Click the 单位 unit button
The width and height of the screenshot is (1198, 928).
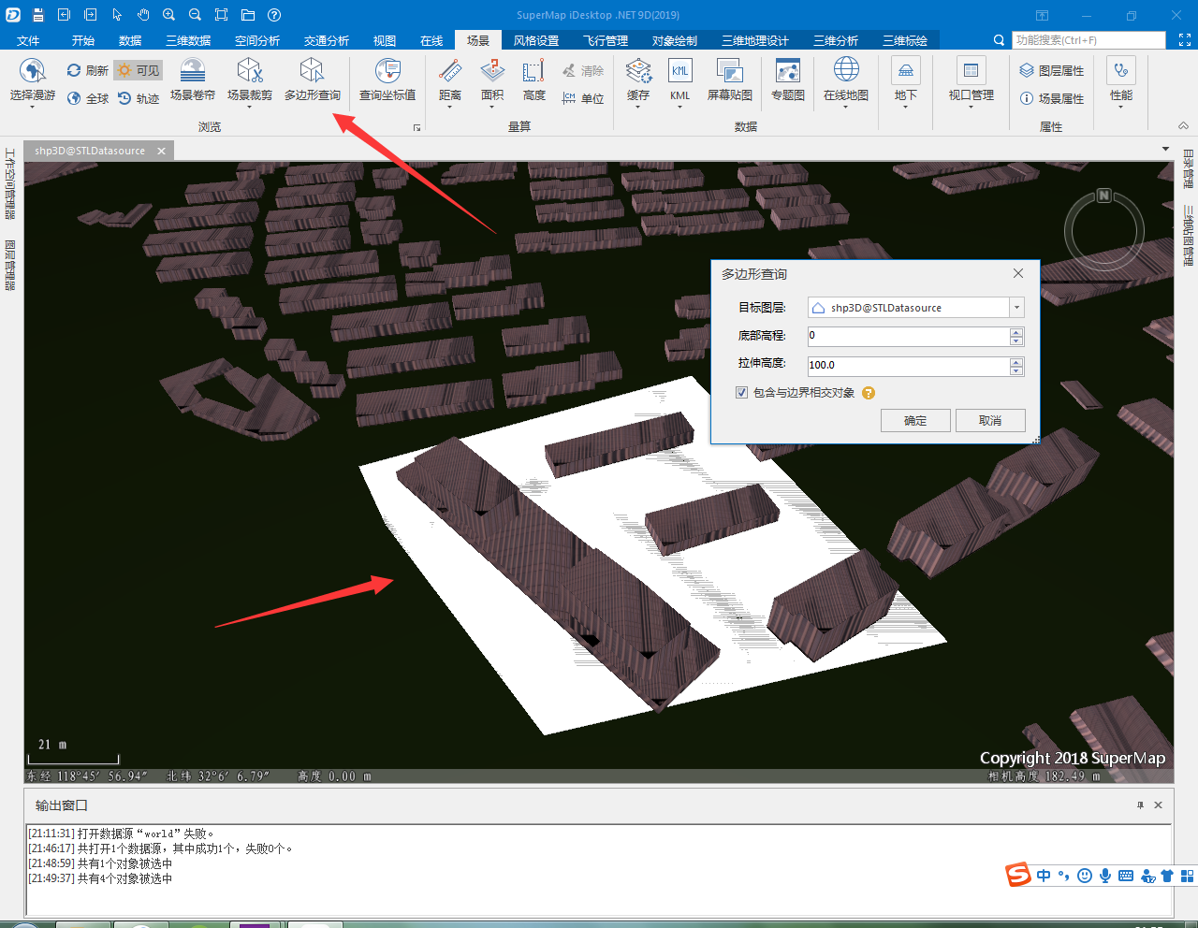coord(582,98)
